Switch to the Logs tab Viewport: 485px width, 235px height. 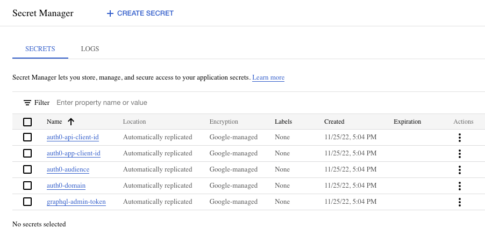pyautogui.click(x=90, y=49)
